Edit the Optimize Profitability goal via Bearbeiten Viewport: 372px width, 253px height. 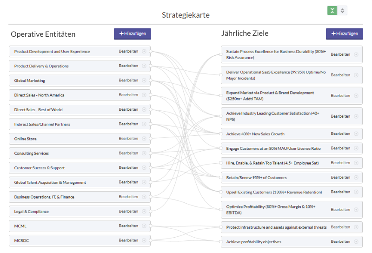click(340, 209)
